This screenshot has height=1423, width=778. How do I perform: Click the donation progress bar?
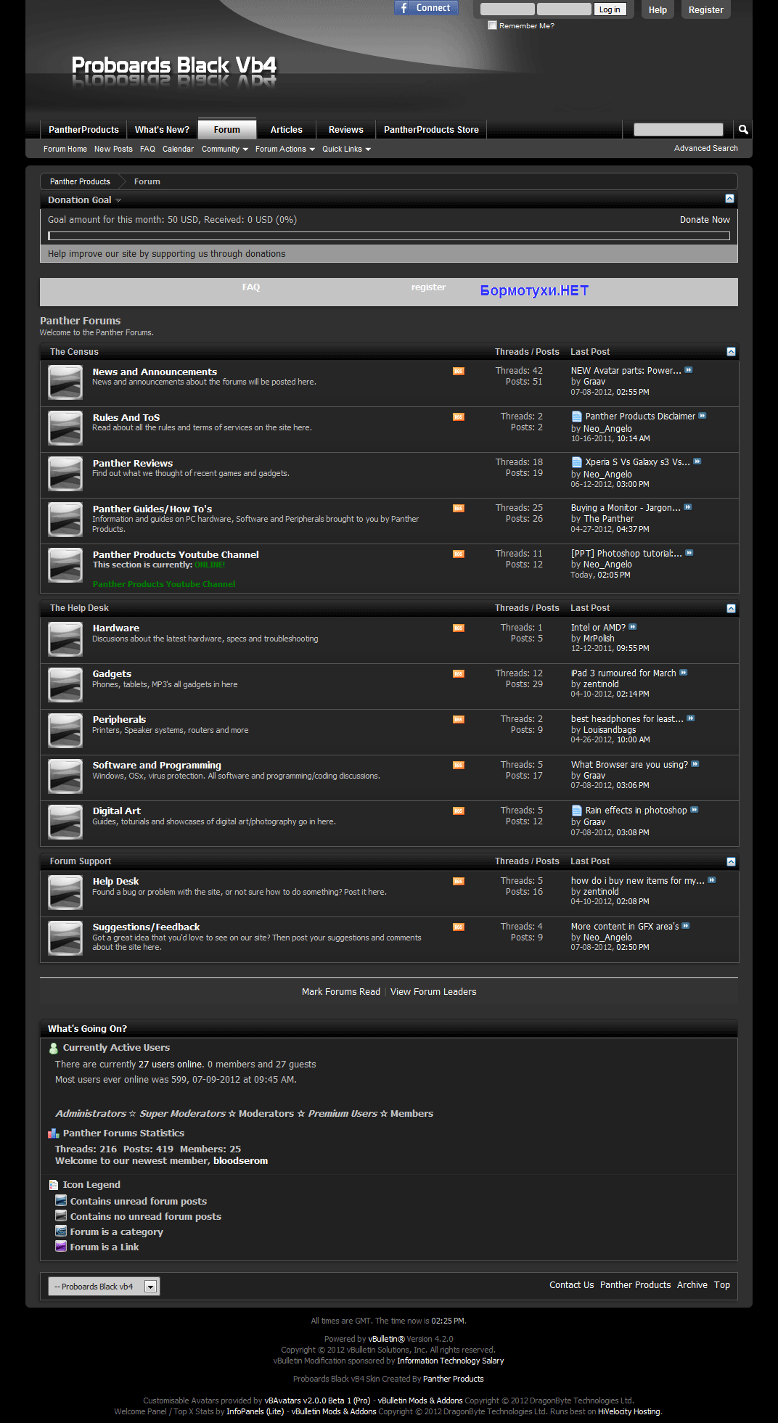(389, 236)
